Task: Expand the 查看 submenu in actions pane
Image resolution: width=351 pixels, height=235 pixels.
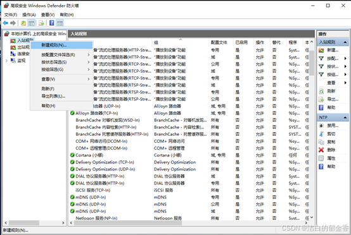Action: point(333,83)
